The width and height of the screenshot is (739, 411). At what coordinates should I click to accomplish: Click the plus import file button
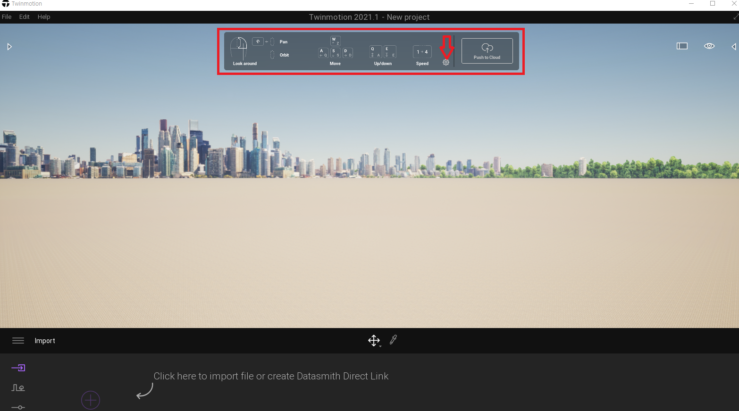pos(91,400)
